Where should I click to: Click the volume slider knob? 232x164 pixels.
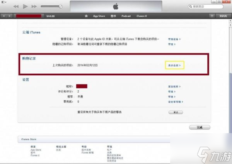tap(60, 7)
